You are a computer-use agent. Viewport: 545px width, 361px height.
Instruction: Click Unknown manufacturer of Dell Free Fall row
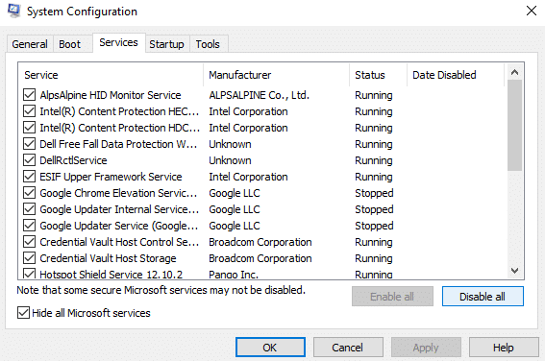point(230,144)
